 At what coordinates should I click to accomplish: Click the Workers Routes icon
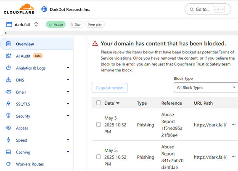click(8, 164)
